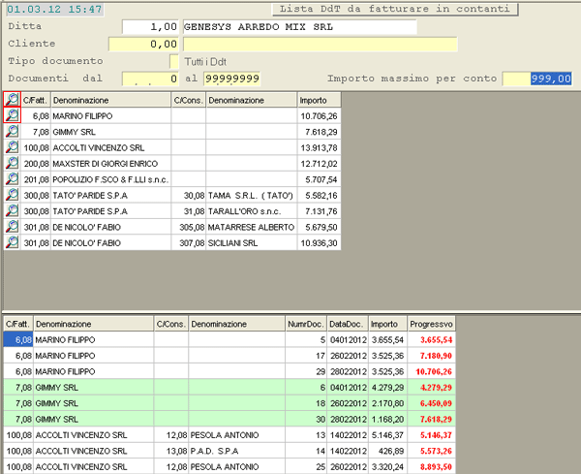This screenshot has width=581, height=474.
Task: Click magnifier icon for MAXSTER DI GIORGI ENRICO
Action: click(12, 163)
